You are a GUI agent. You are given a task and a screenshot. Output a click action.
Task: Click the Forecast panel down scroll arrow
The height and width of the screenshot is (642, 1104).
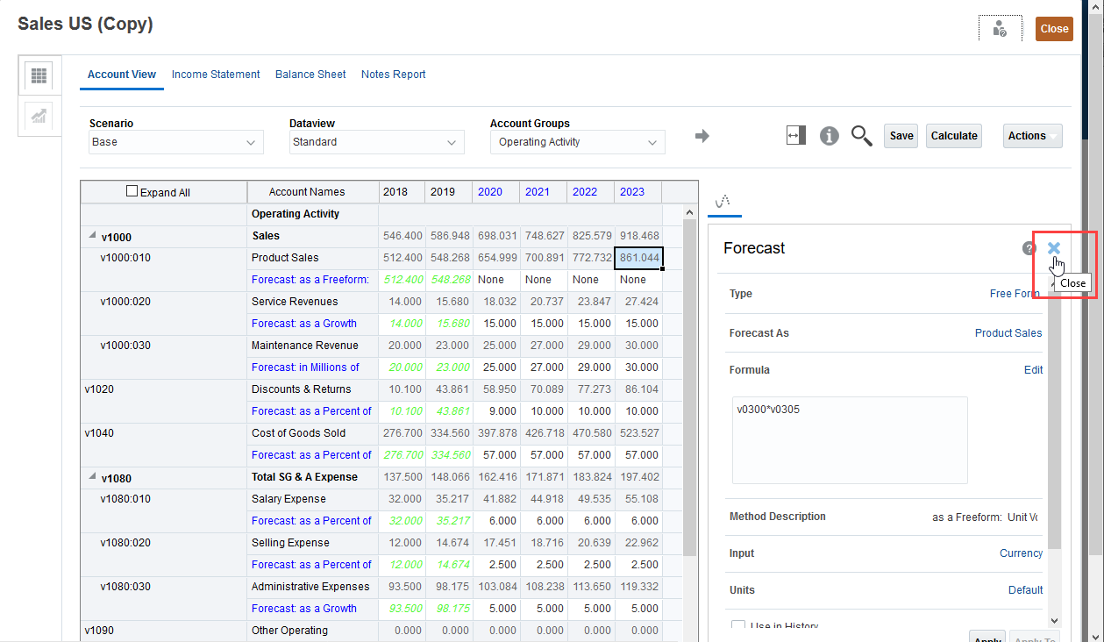(1054, 620)
